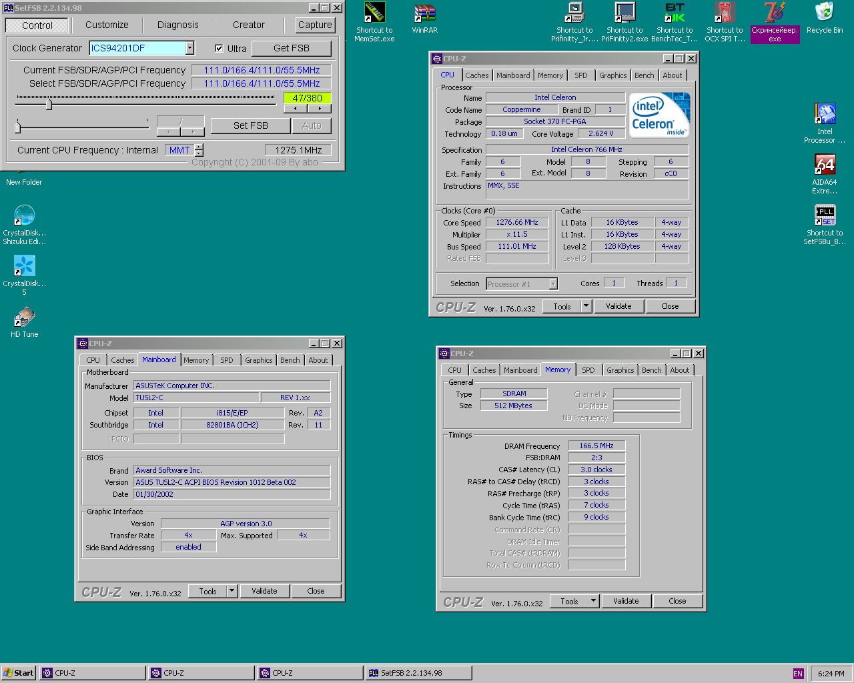854x683 pixels.
Task: Click Validate in the CPU-Z Memory window
Action: 626,601
